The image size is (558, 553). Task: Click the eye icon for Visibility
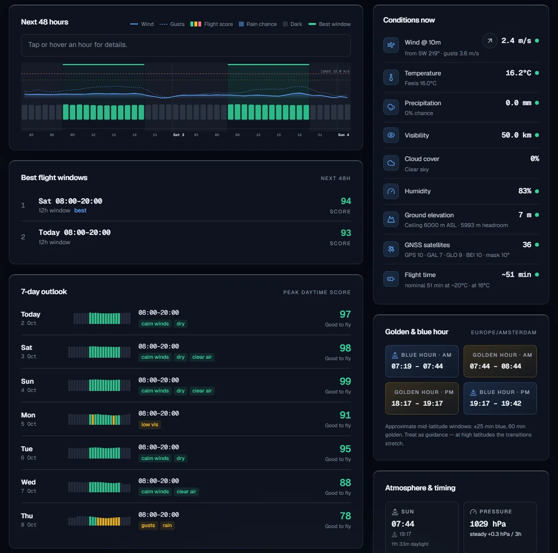pyautogui.click(x=391, y=135)
